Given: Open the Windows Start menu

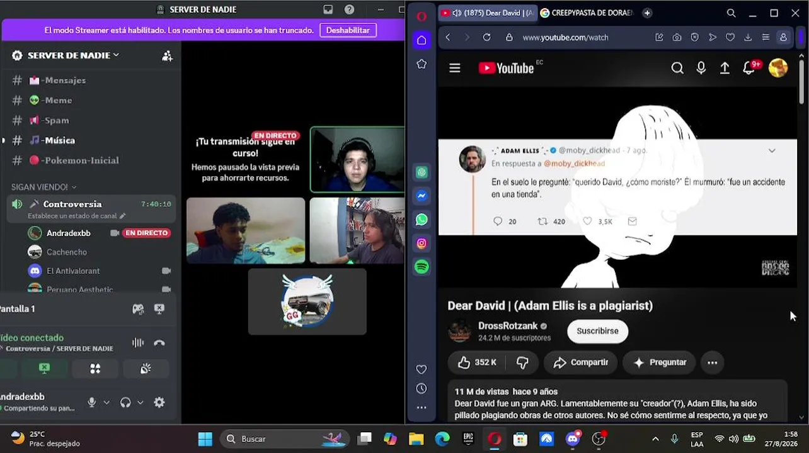Looking at the screenshot, I should pos(205,439).
